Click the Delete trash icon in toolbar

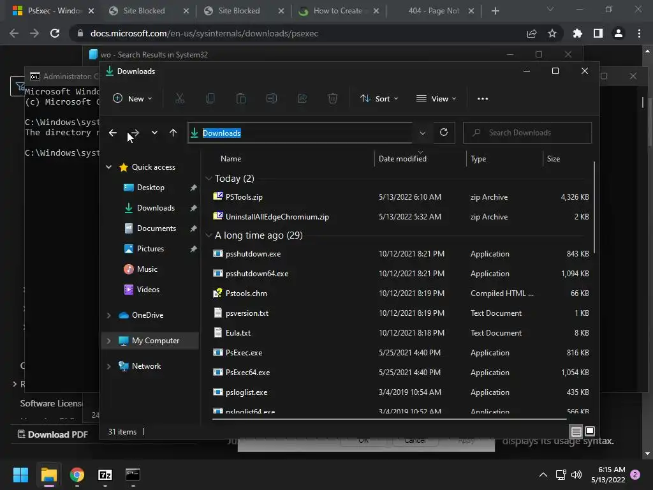point(333,99)
